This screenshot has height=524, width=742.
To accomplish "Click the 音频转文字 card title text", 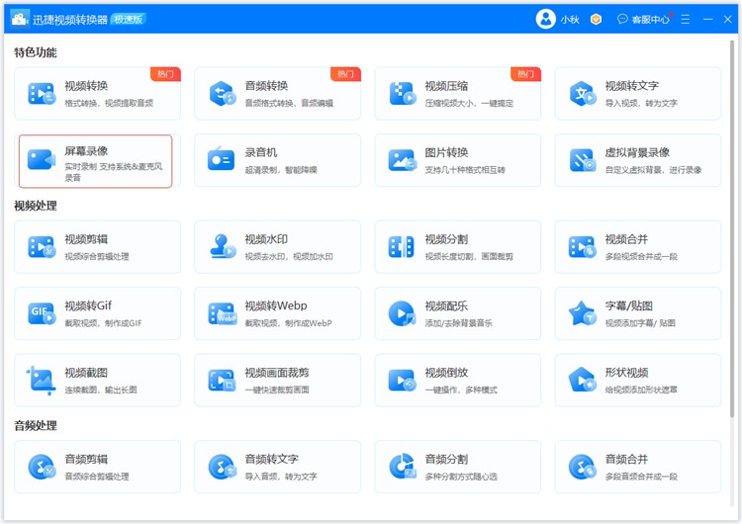I will click(272, 459).
